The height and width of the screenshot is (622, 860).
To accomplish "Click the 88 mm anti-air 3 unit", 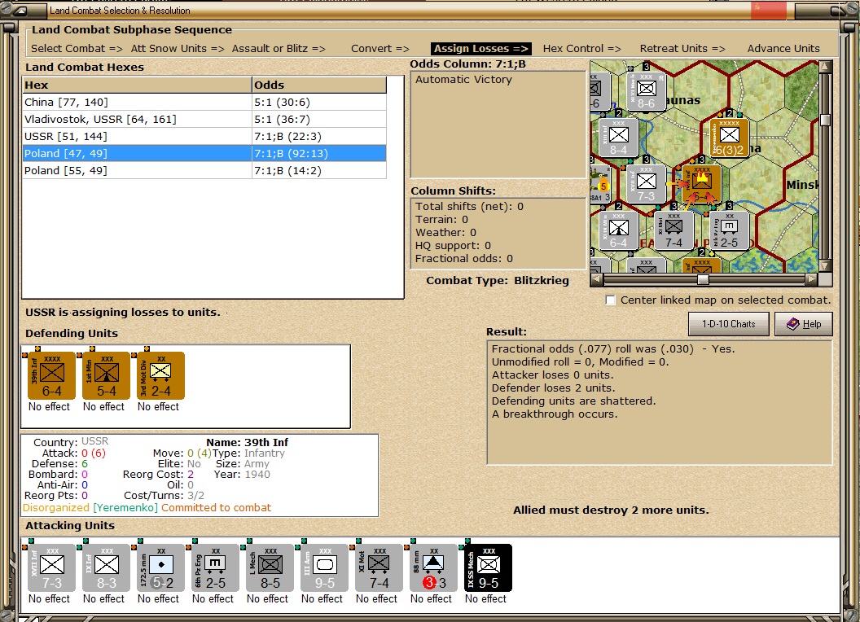I will coord(433,567).
